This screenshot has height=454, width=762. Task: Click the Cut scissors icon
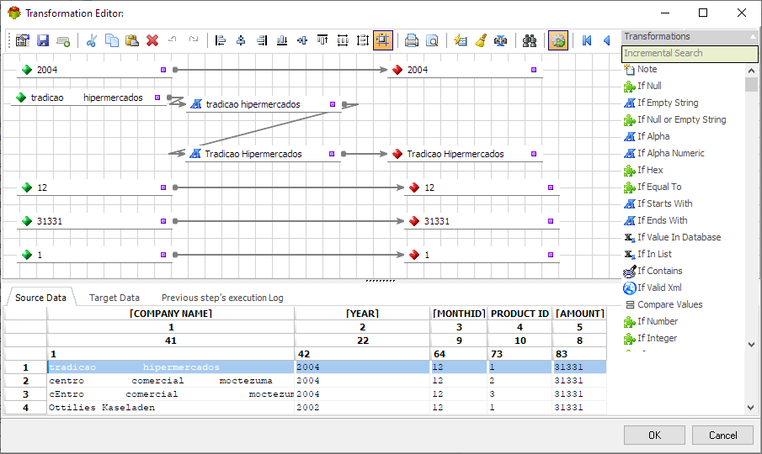91,40
